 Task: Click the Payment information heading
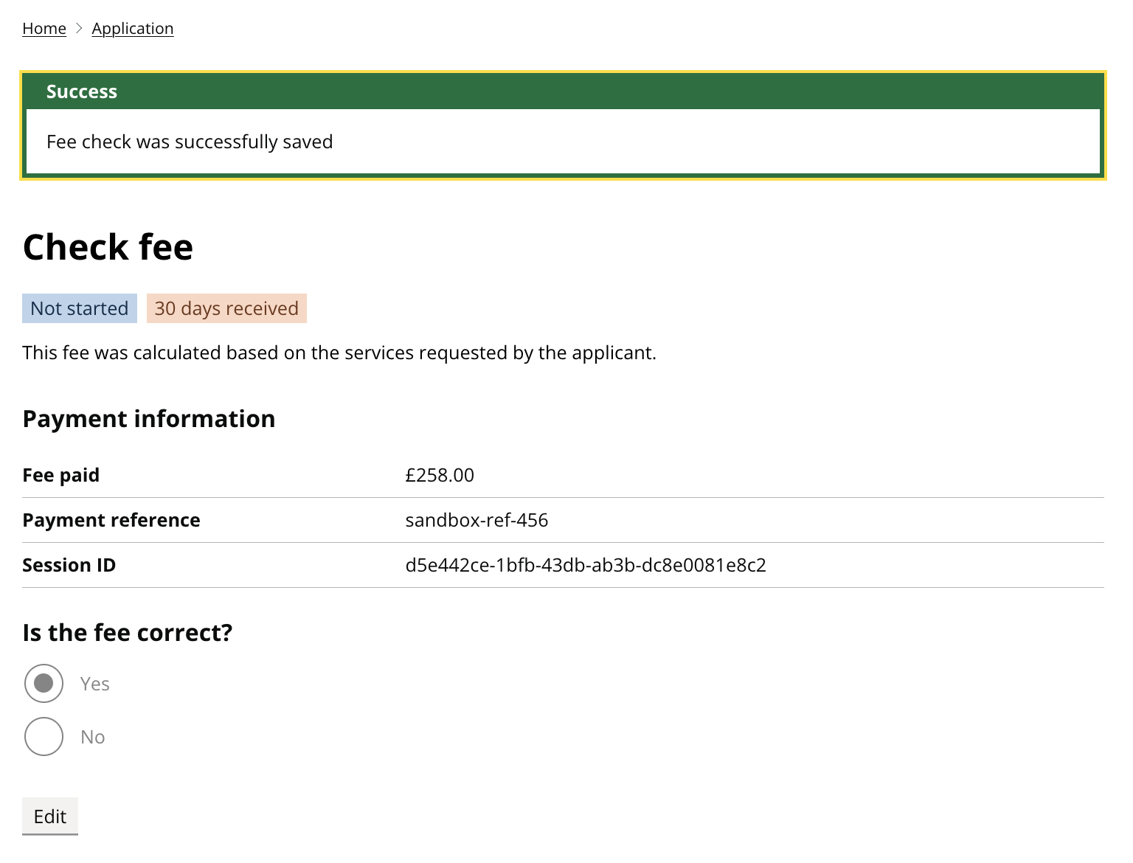149,418
